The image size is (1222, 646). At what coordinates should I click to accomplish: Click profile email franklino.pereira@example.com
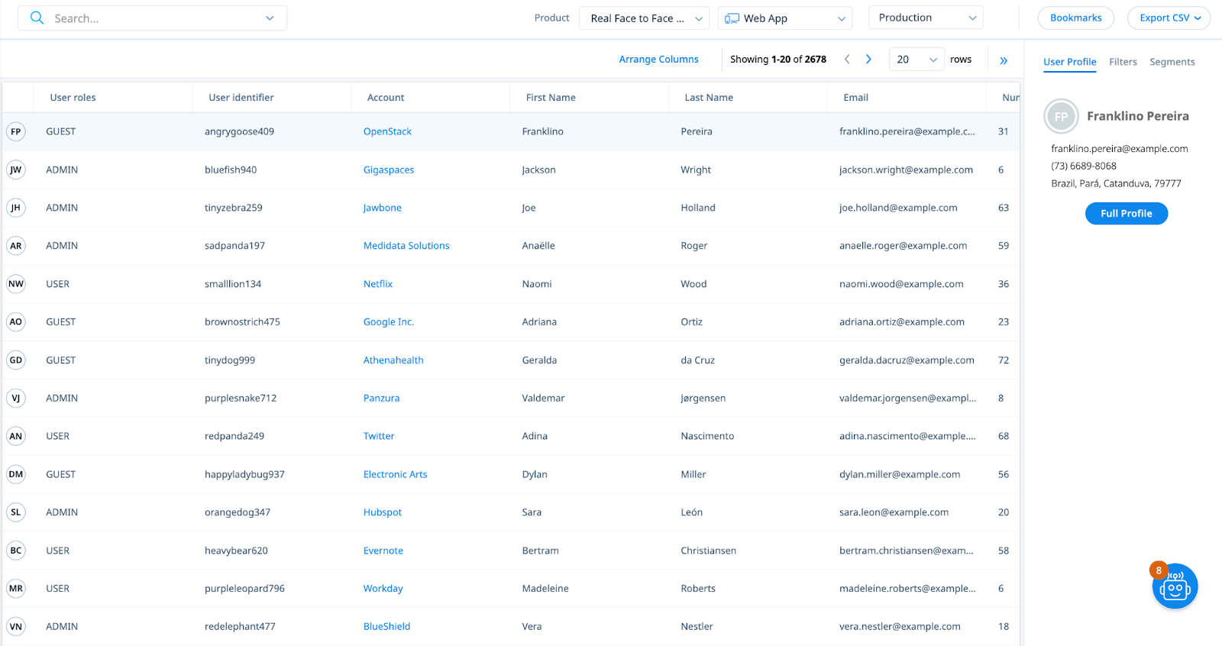pyautogui.click(x=1120, y=149)
